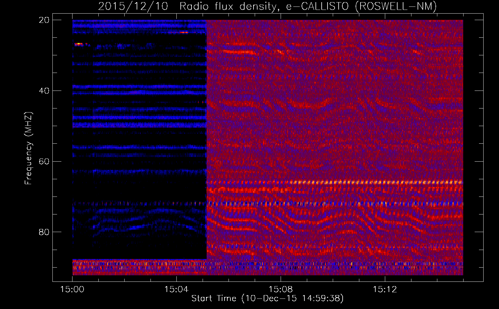Click the '15:08' time tick label
This screenshot has height=309, width=499.
click(281, 289)
